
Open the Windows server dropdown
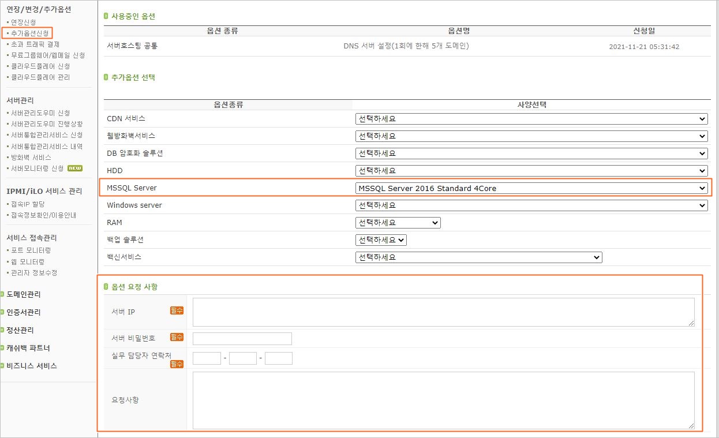coord(531,205)
